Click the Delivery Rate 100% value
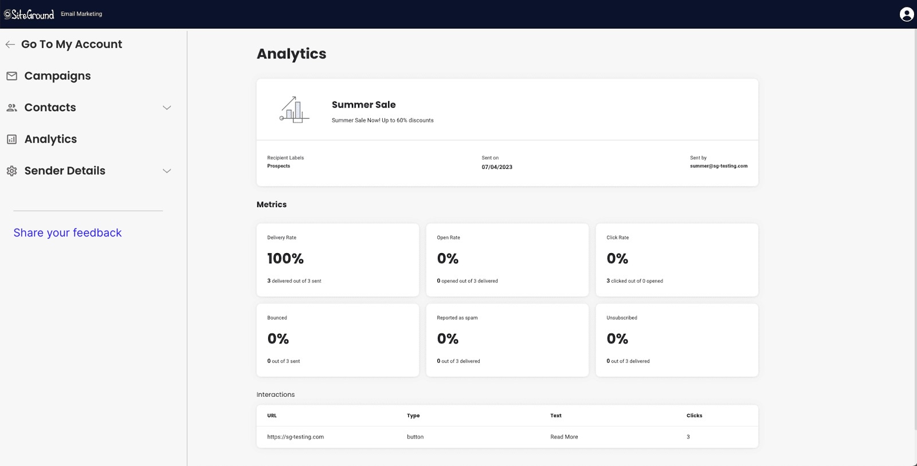 click(x=285, y=259)
